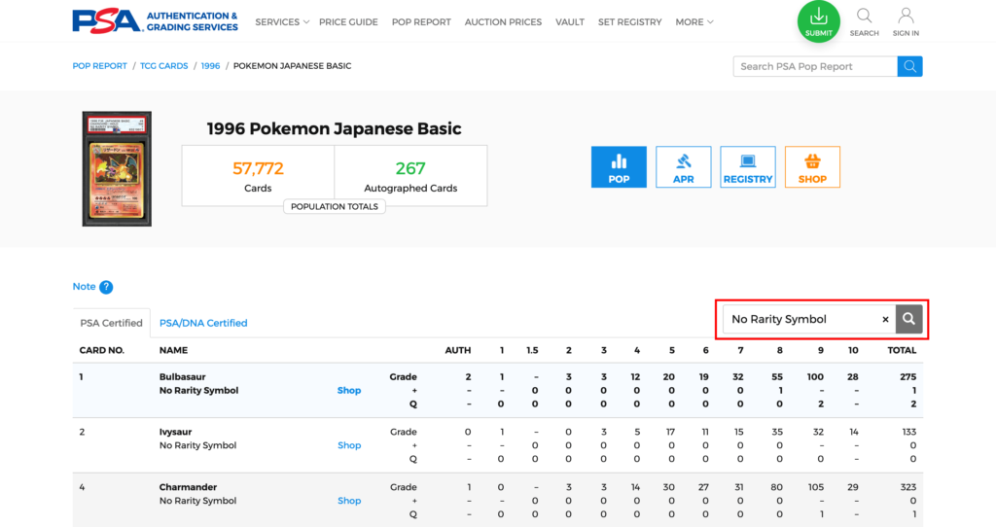
Task: Click Shop link for Ivysaur
Action: [x=349, y=445]
